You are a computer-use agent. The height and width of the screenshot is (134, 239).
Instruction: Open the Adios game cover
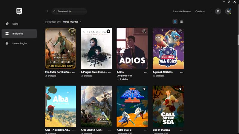[x=132, y=49]
